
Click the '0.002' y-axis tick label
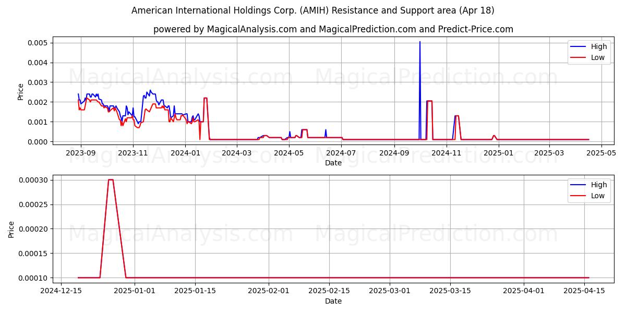[x=38, y=102]
